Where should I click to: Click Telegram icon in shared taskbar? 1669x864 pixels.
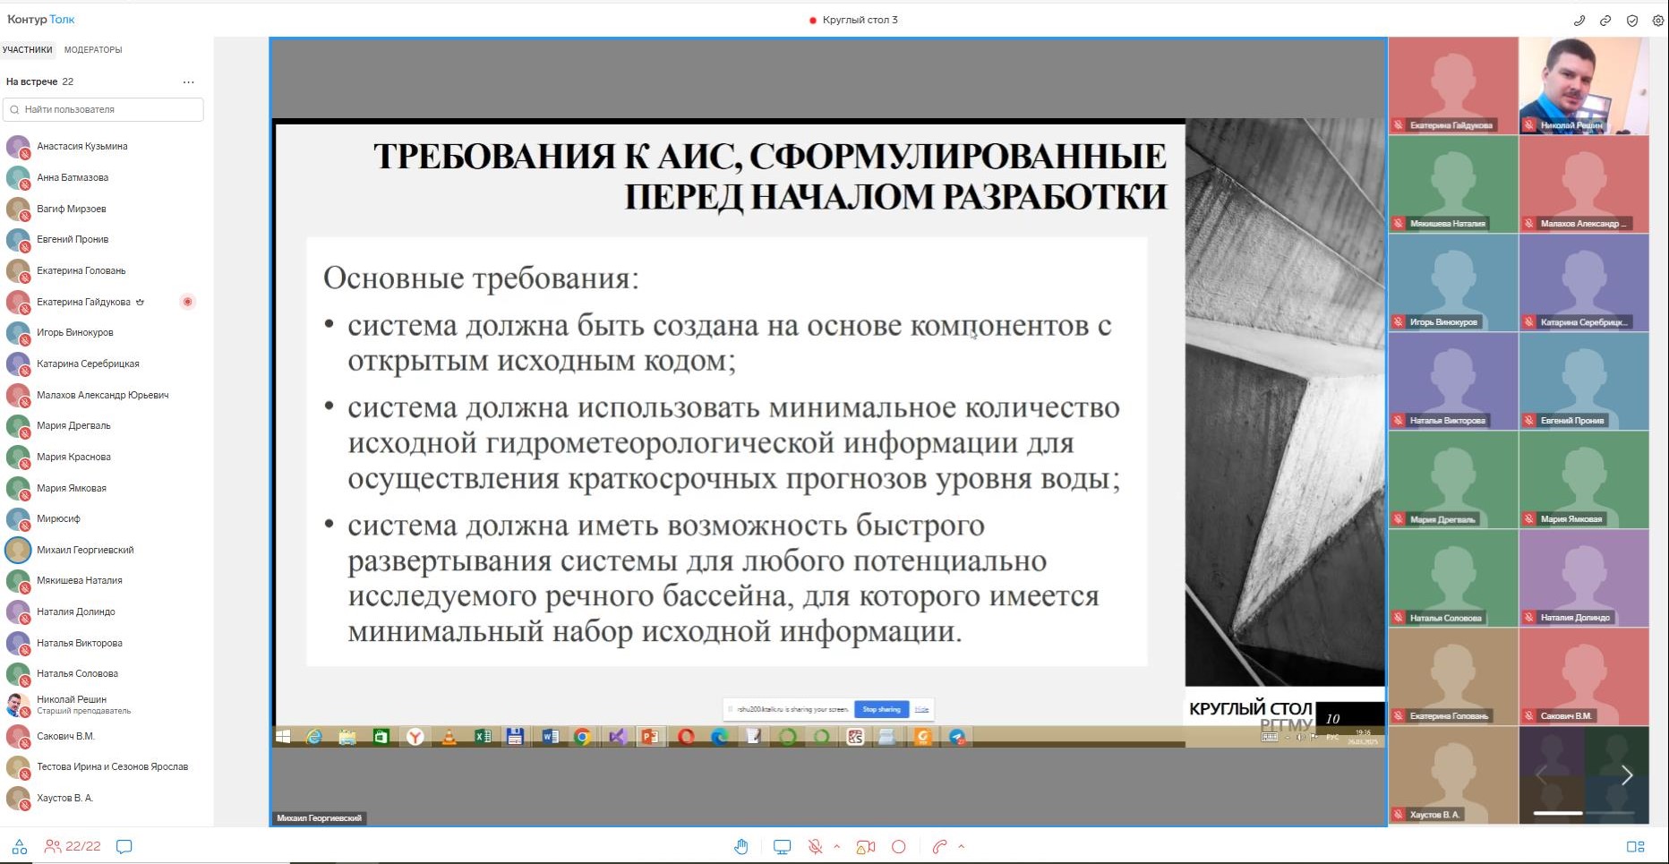pos(957,737)
